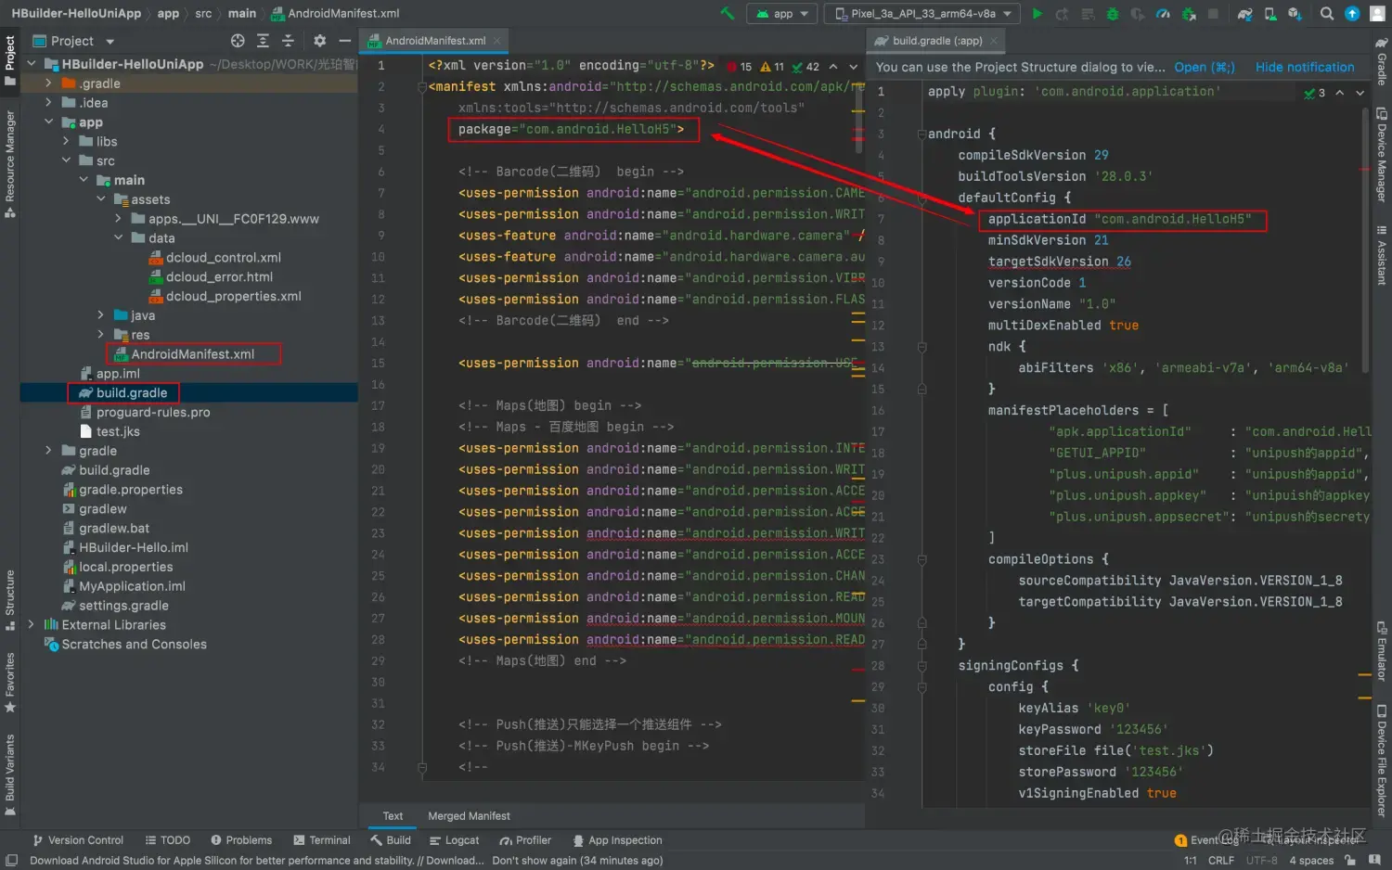Expand the res folder
Screen dimensions: 1392x870
pyautogui.click(x=101, y=335)
